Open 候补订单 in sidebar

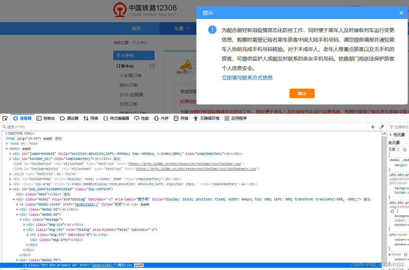coord(128,85)
